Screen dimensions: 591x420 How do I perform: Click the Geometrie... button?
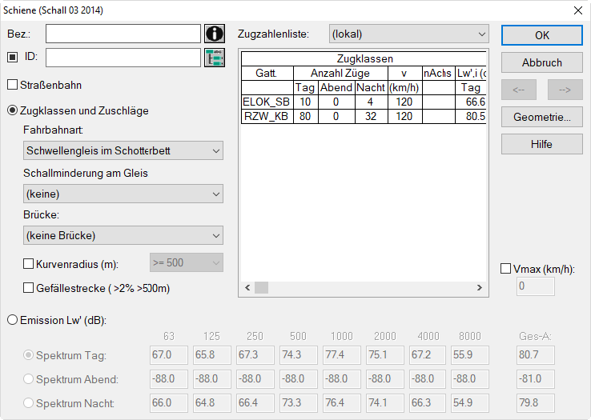tap(542, 117)
